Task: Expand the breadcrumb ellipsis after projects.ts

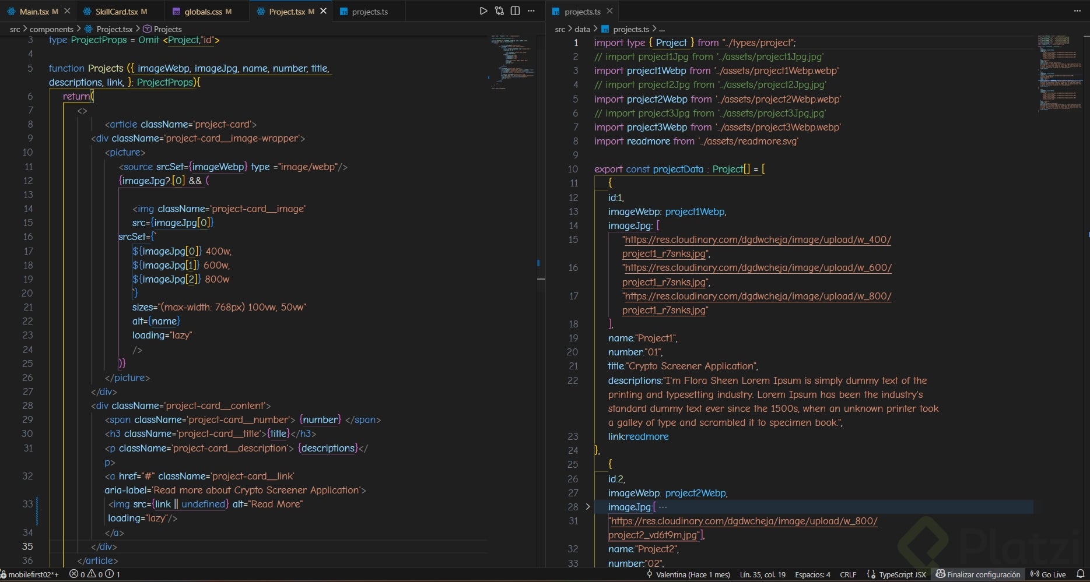Action: 662,29
